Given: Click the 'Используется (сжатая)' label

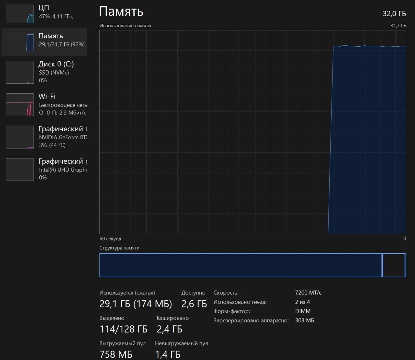Looking at the screenshot, I should (127, 293).
